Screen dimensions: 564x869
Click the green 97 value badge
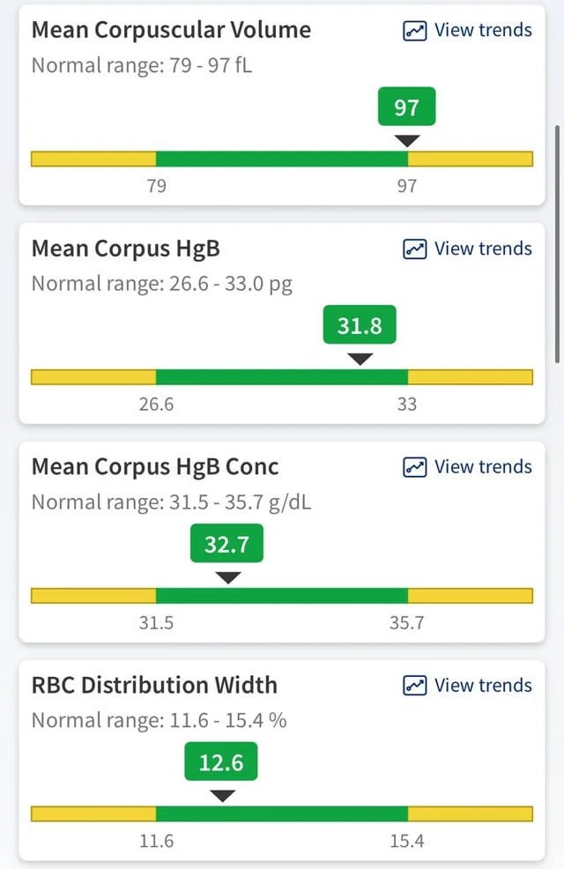[x=406, y=108]
